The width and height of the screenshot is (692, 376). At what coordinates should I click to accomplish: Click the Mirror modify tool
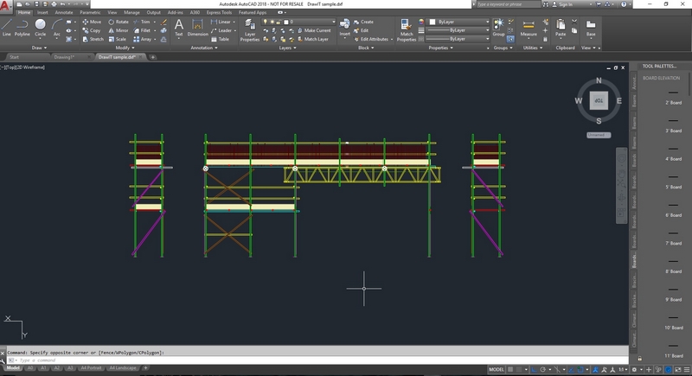tap(116, 30)
